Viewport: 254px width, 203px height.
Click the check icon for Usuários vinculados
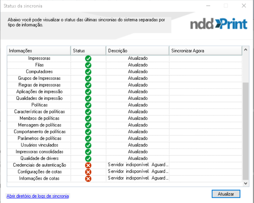(88, 145)
